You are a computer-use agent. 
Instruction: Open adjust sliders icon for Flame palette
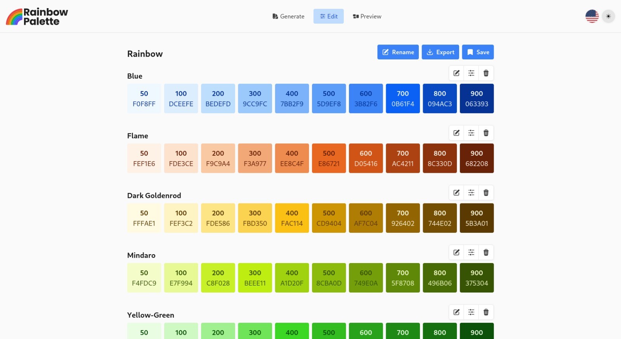click(471, 133)
